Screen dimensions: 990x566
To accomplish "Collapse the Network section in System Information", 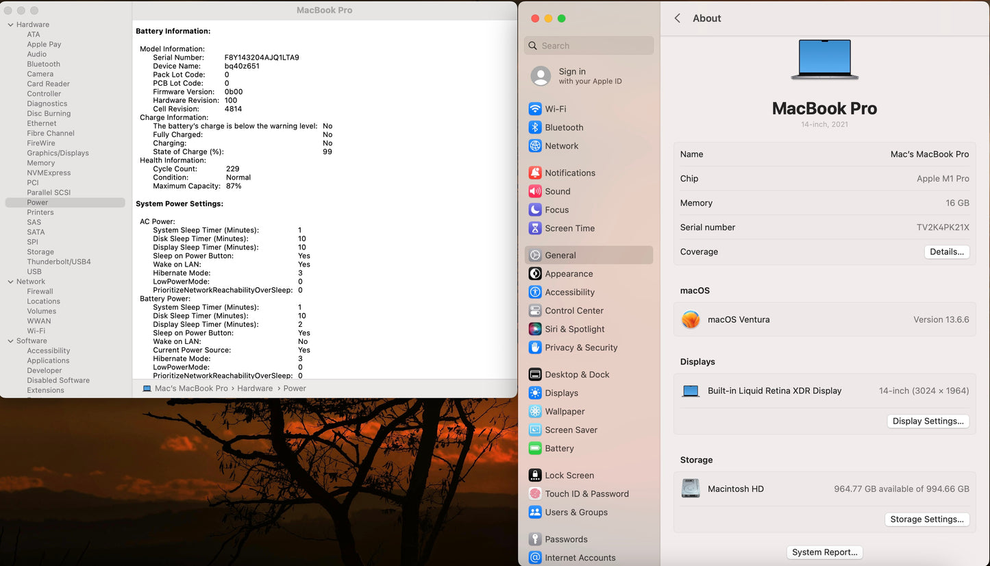I will tap(10, 282).
